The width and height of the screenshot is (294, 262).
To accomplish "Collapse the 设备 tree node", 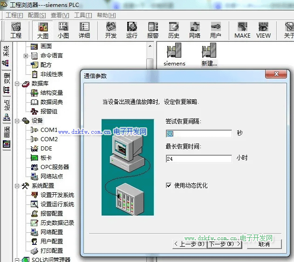I will click(x=17, y=121).
